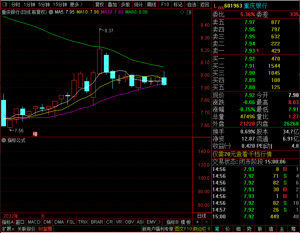Select the 势 trend tab
Screen dimensions: 300x233
pyautogui.click(x=249, y=229)
